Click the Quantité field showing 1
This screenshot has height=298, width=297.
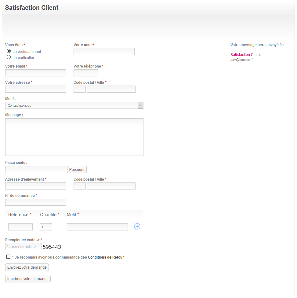point(46,227)
